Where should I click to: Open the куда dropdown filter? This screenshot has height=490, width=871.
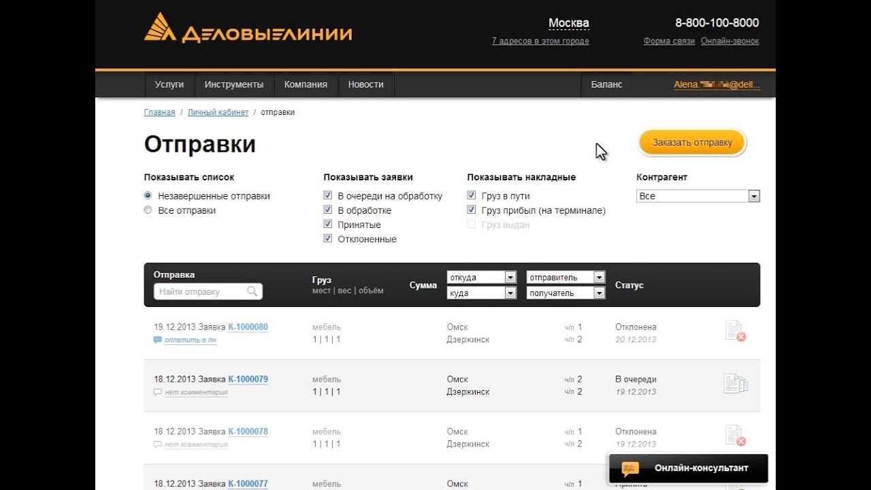(x=482, y=293)
